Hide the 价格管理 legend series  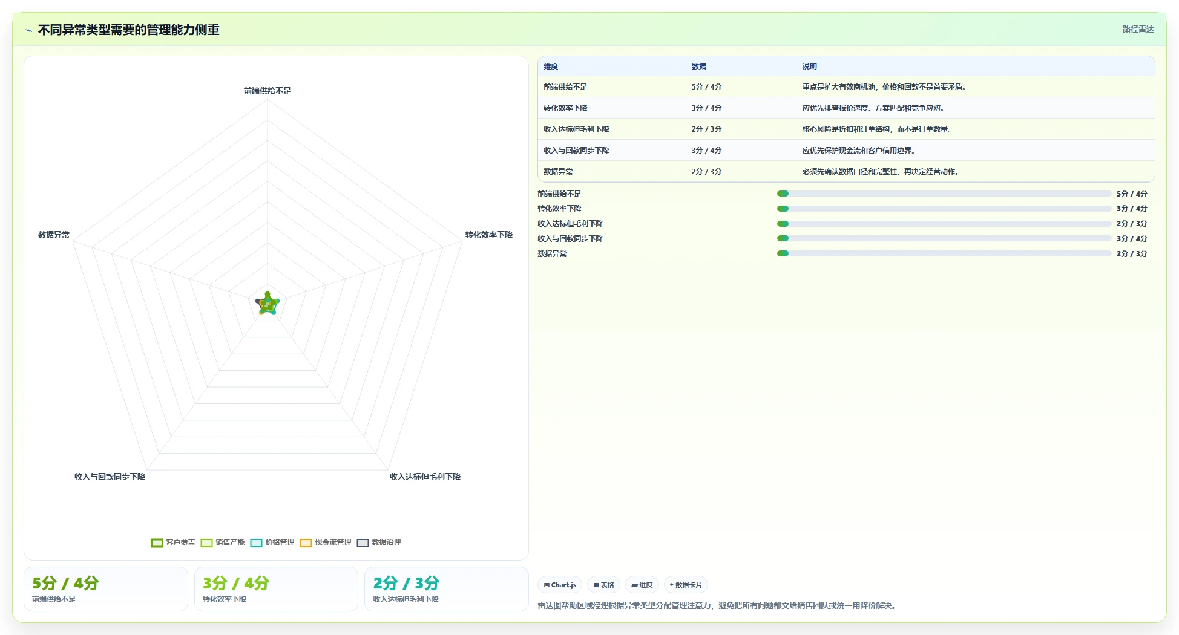272,542
